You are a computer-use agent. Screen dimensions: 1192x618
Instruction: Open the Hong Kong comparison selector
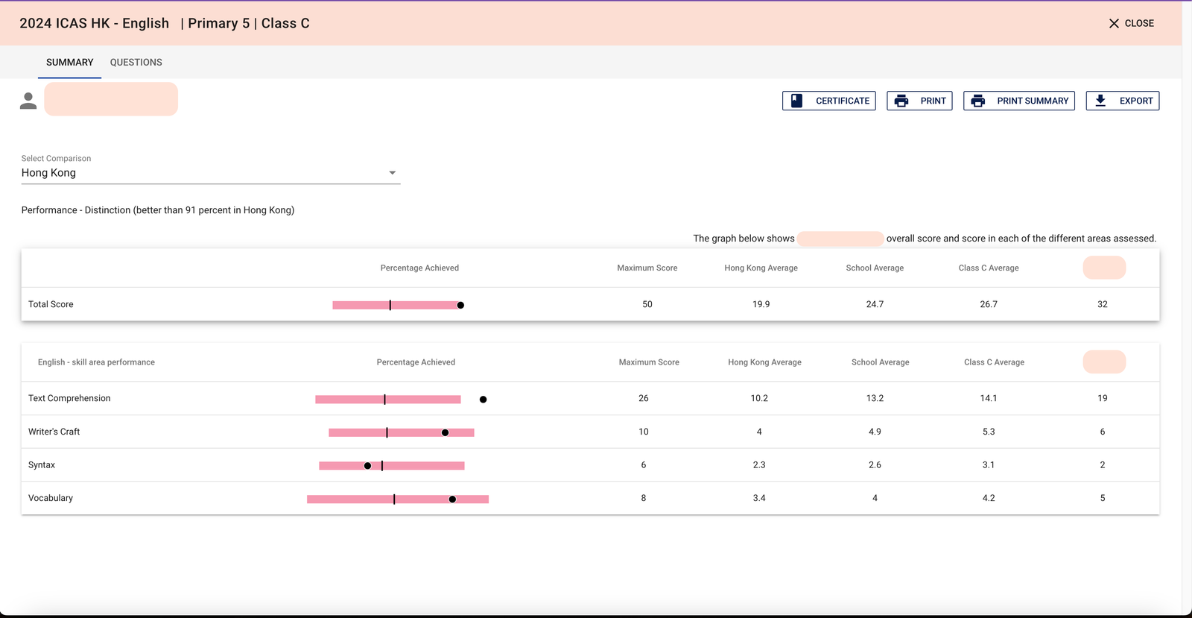(201, 173)
